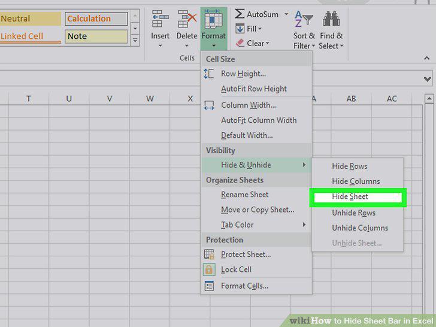Expand the Sort & Filter dropdown
Viewport: 436px width, 327px height.
(313, 46)
